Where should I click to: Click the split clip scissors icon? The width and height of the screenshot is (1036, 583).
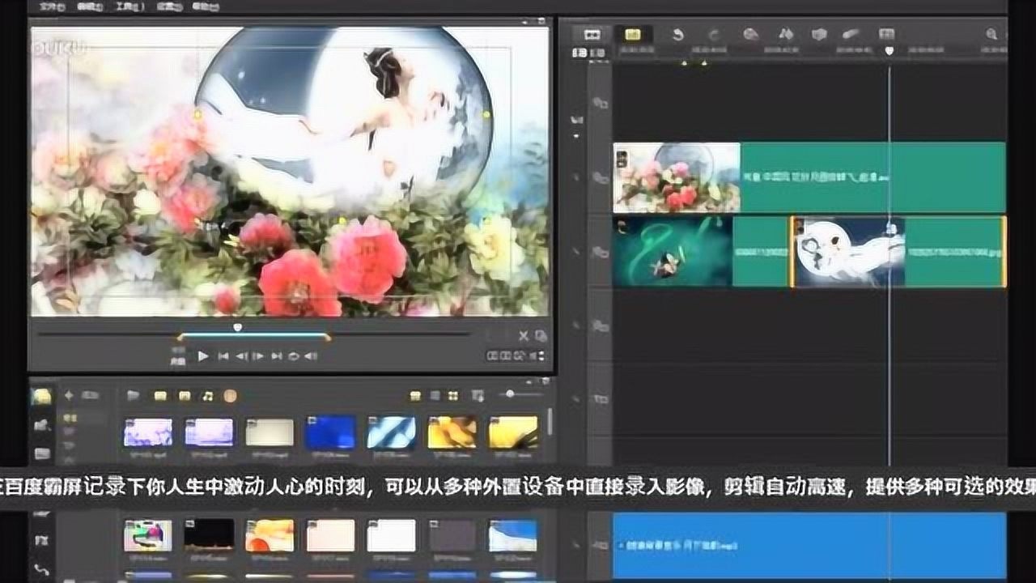point(524,335)
